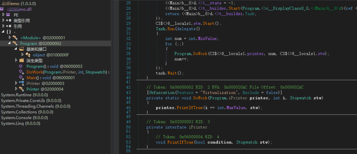Screen dimensions: 357x154
Task: Click the PE node icon
Action: coord(8,15)
